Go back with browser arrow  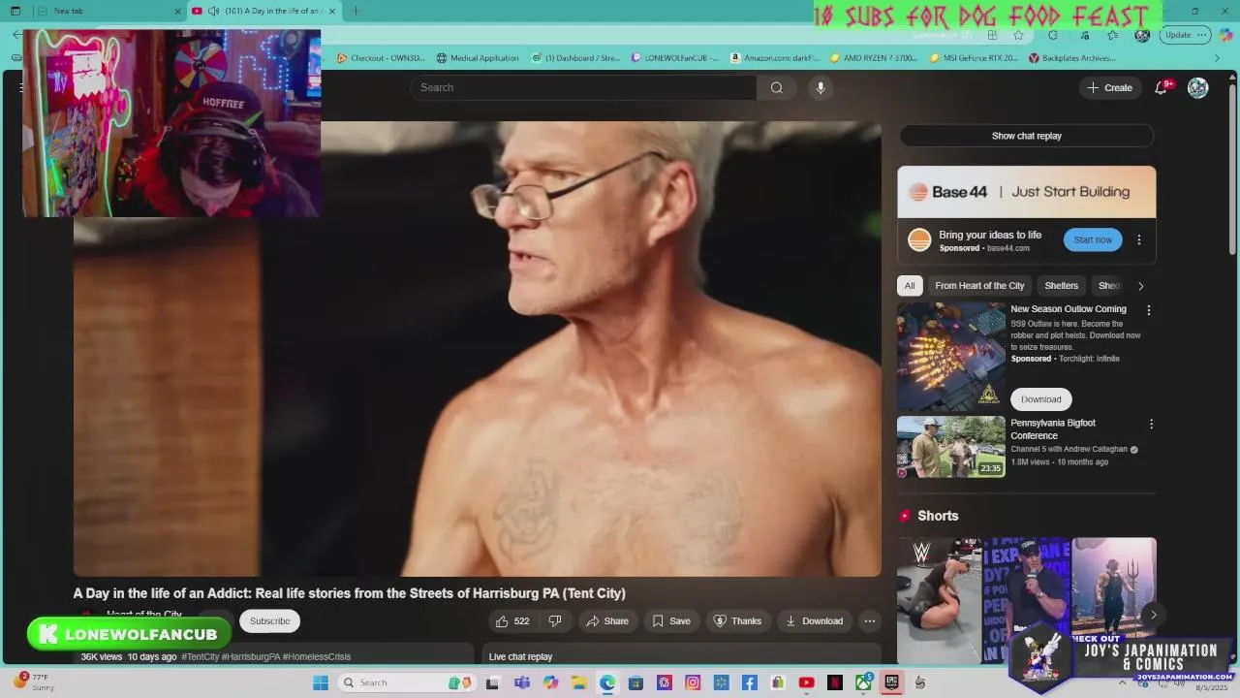(x=16, y=35)
